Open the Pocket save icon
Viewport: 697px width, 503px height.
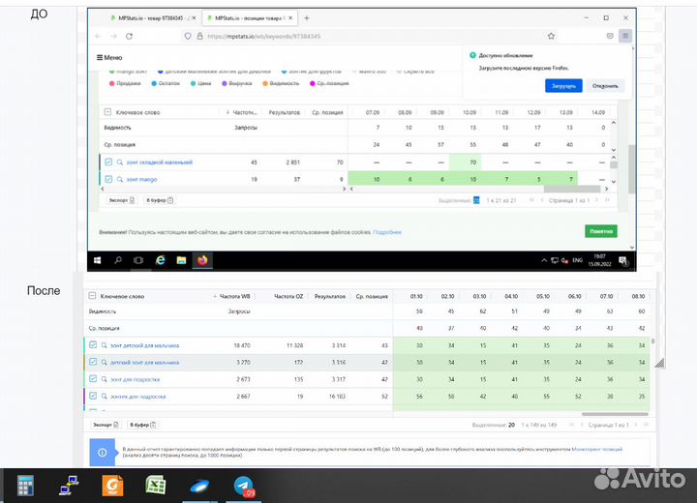click(610, 36)
